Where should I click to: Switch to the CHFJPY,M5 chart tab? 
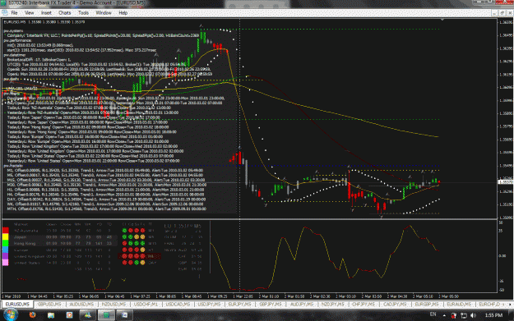tap(364, 305)
